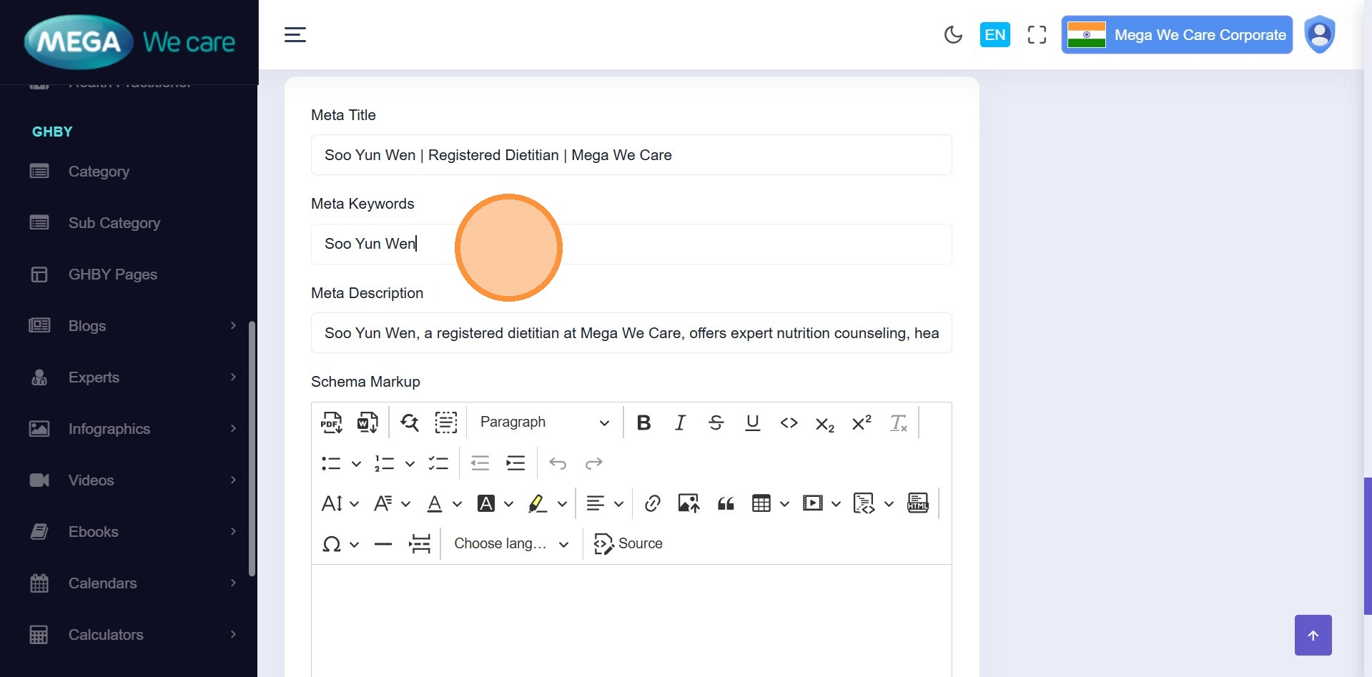1372x677 pixels.
Task: Click the Export to Word icon
Action: pyautogui.click(x=367, y=422)
